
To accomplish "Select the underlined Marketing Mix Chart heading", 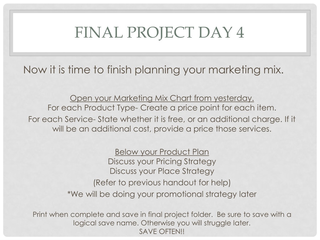I will point(162,98).
